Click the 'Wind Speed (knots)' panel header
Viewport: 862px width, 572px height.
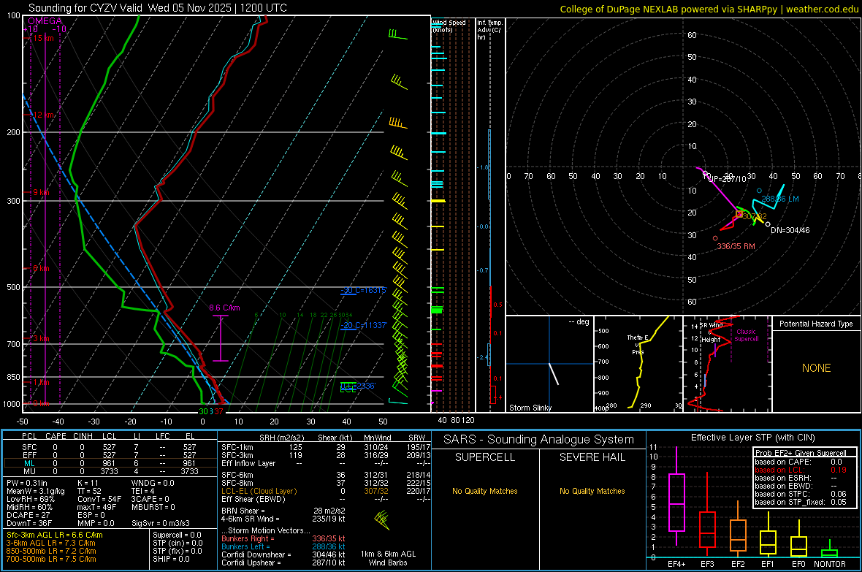point(449,26)
